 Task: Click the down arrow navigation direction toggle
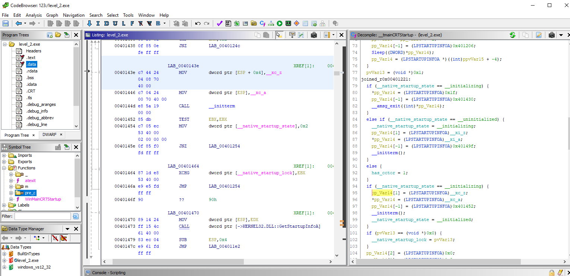point(89,23)
